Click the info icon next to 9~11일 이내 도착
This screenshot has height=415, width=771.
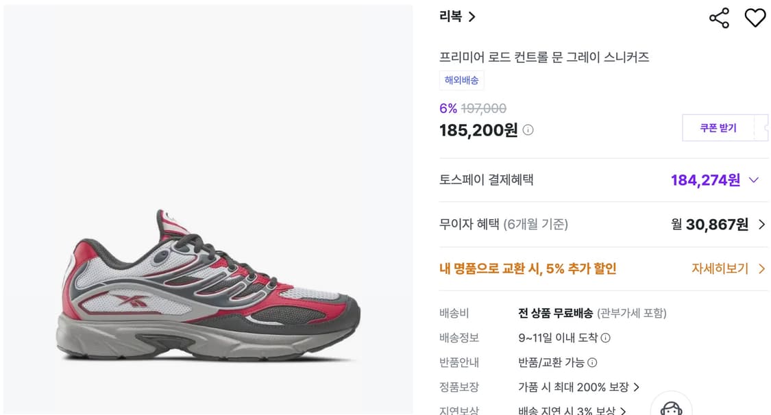[x=604, y=339]
